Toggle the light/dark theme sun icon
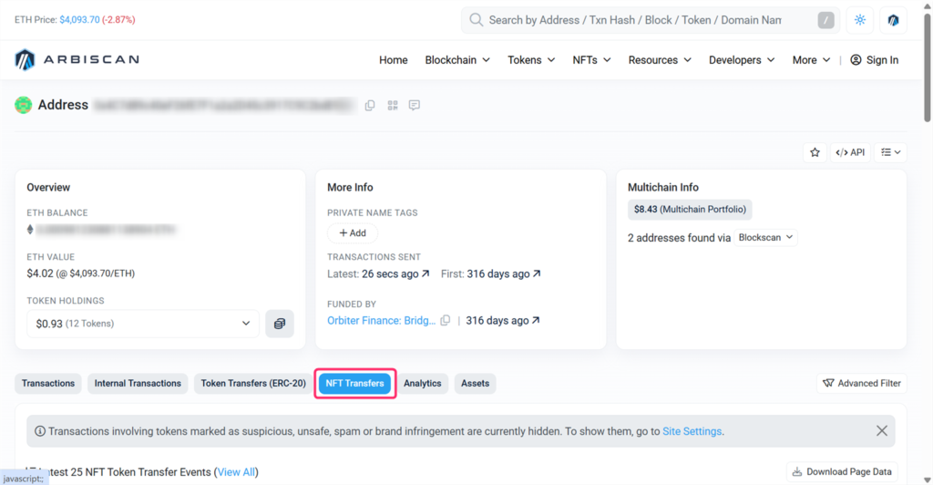This screenshot has width=933, height=485. (x=859, y=20)
